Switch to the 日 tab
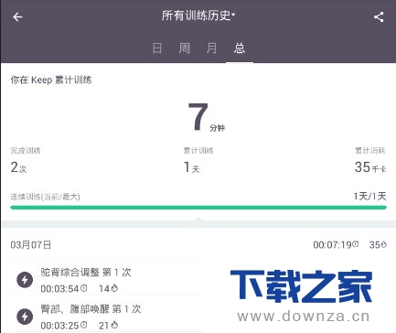396x333 pixels. [157, 48]
